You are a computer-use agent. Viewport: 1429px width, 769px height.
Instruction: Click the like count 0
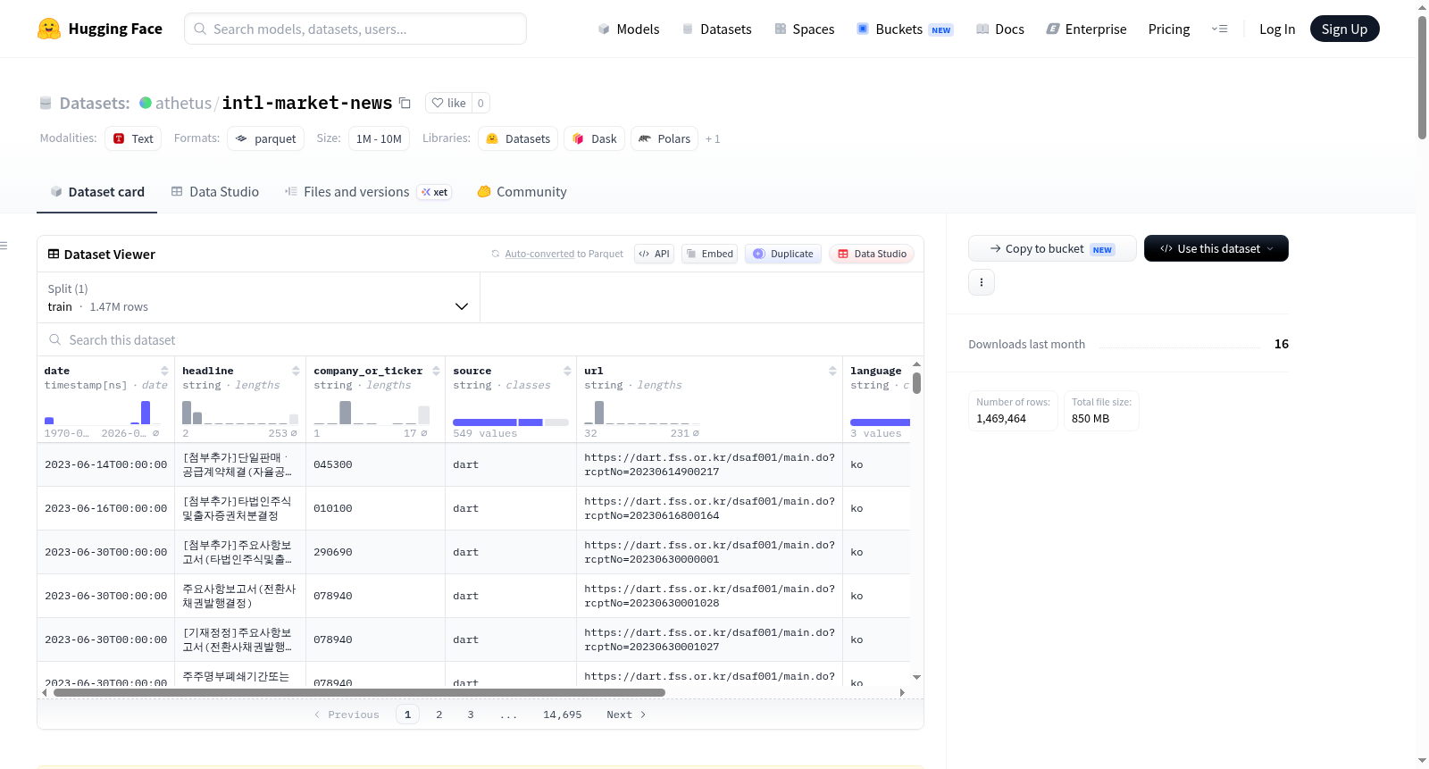[x=481, y=103]
